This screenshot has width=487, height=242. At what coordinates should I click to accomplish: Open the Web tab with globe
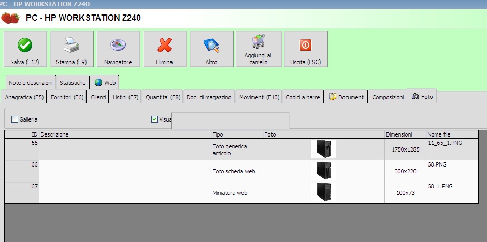105,83
